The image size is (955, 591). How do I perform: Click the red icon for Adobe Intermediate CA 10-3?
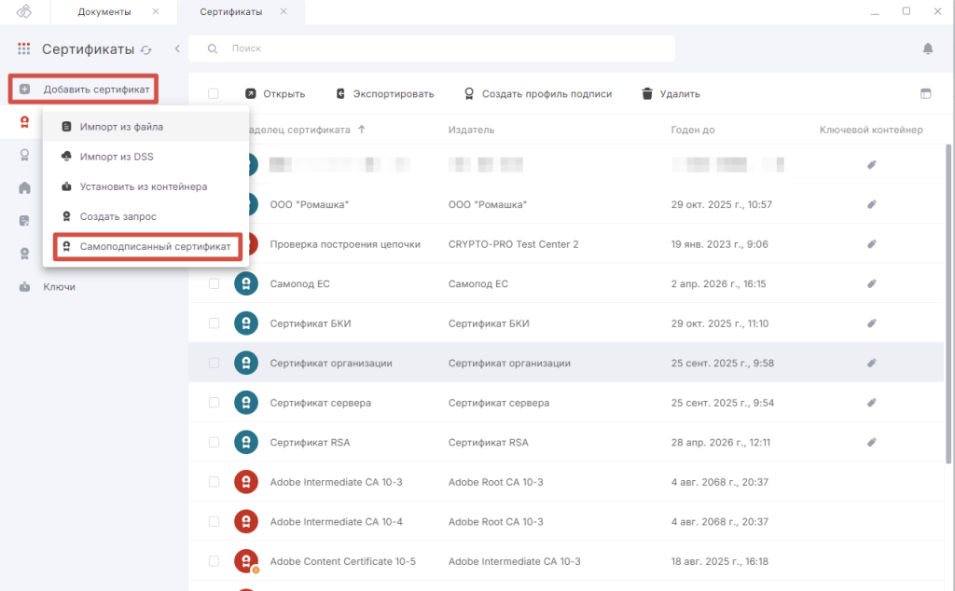pyautogui.click(x=246, y=482)
